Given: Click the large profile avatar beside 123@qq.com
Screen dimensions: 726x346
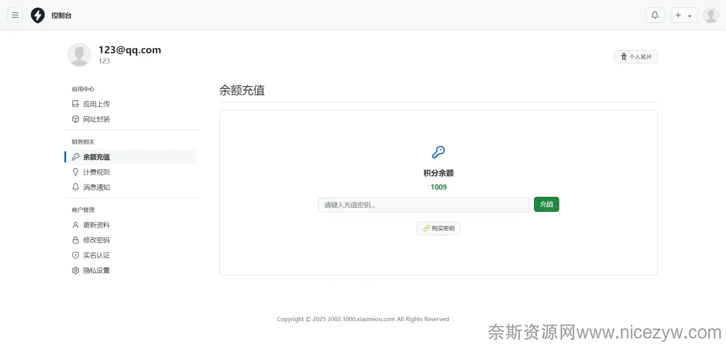Looking at the screenshot, I should click(79, 55).
